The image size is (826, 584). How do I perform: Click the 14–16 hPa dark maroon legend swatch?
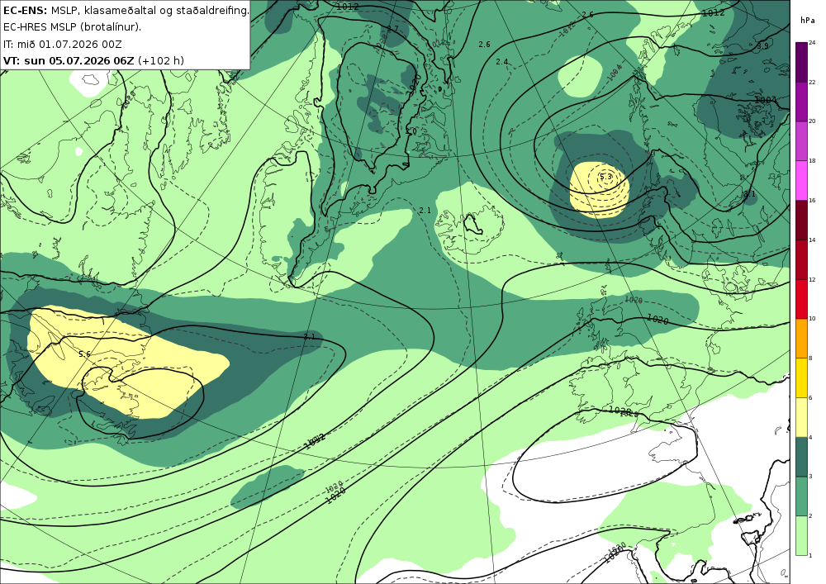(802, 220)
